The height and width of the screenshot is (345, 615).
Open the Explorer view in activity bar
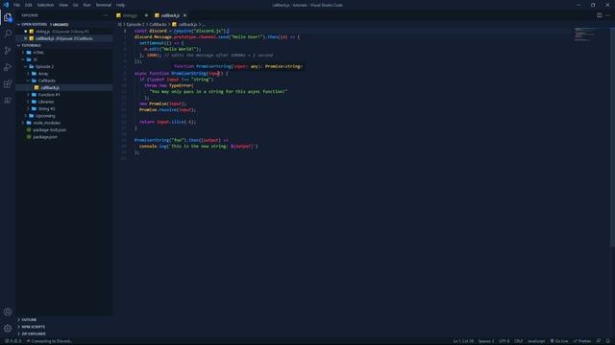pos(8,17)
